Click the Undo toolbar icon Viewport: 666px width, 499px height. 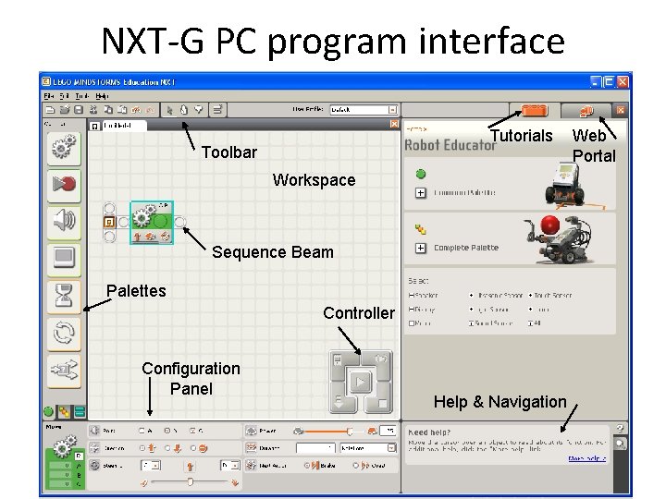pos(136,110)
